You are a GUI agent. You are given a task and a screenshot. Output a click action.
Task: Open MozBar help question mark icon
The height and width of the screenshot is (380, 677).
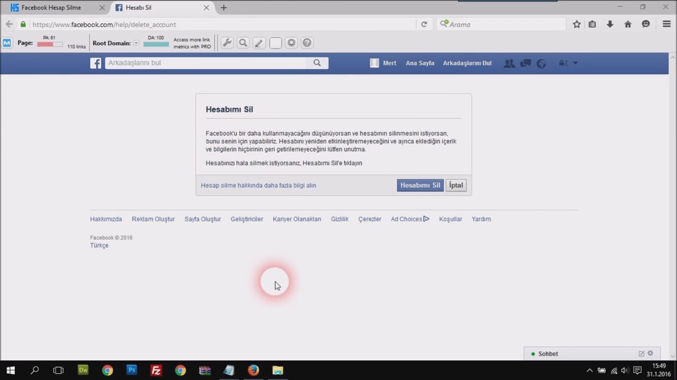coord(307,43)
